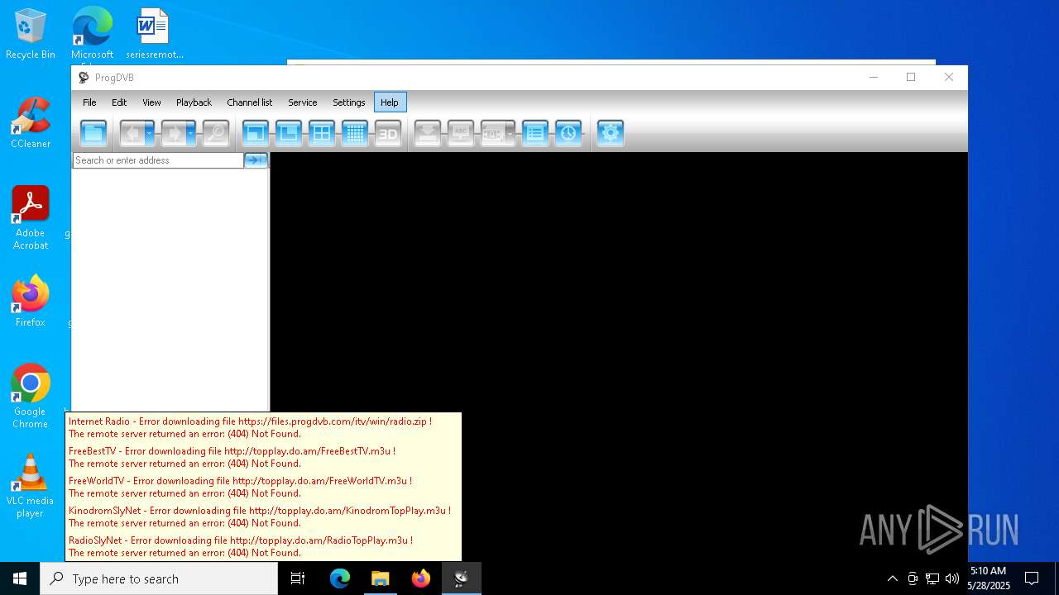Click the ABC subtitles toolbar icon
The height and width of the screenshot is (595, 1059).
pyautogui.click(x=461, y=133)
